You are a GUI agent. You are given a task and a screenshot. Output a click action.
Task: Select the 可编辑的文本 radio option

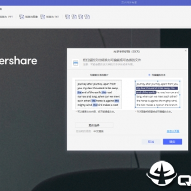(149, 75)
